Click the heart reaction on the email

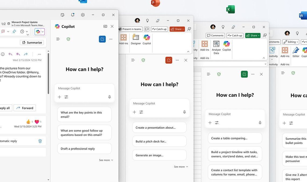pyautogui.click(x=37, y=122)
